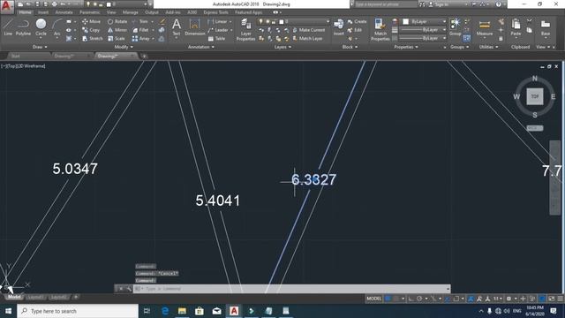Toggle ortho mode in status bar

tap(411, 299)
